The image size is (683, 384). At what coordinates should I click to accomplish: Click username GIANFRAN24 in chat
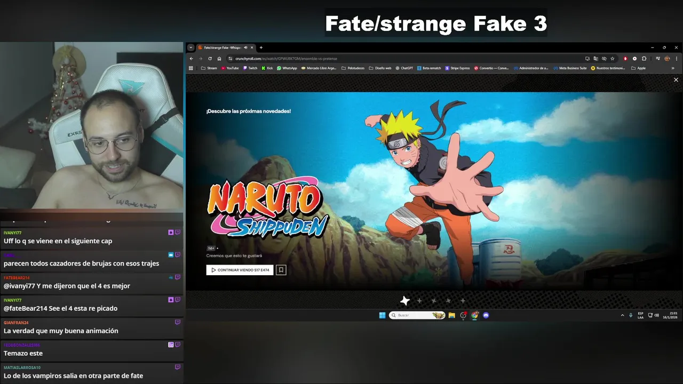coord(16,323)
